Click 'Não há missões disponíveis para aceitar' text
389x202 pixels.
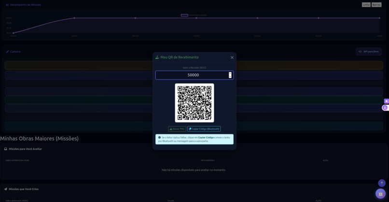coord(194,170)
